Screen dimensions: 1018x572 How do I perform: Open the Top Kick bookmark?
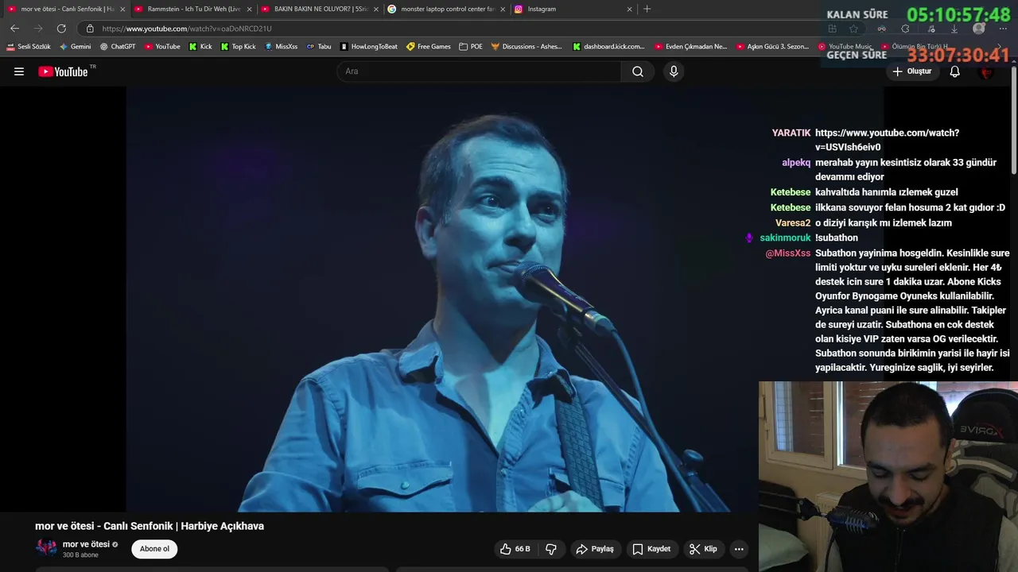[x=238, y=47]
